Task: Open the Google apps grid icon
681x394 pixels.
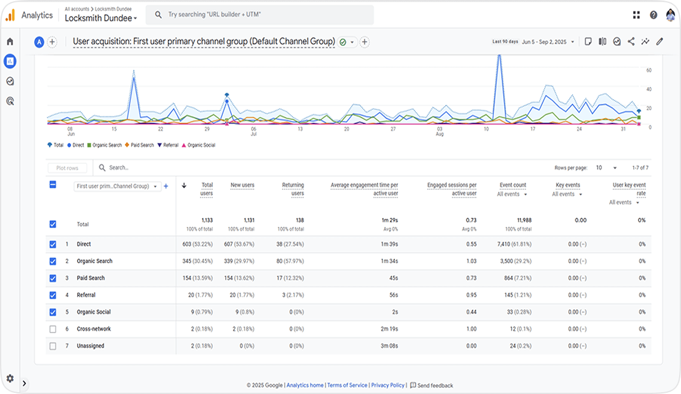Action: pyautogui.click(x=636, y=15)
